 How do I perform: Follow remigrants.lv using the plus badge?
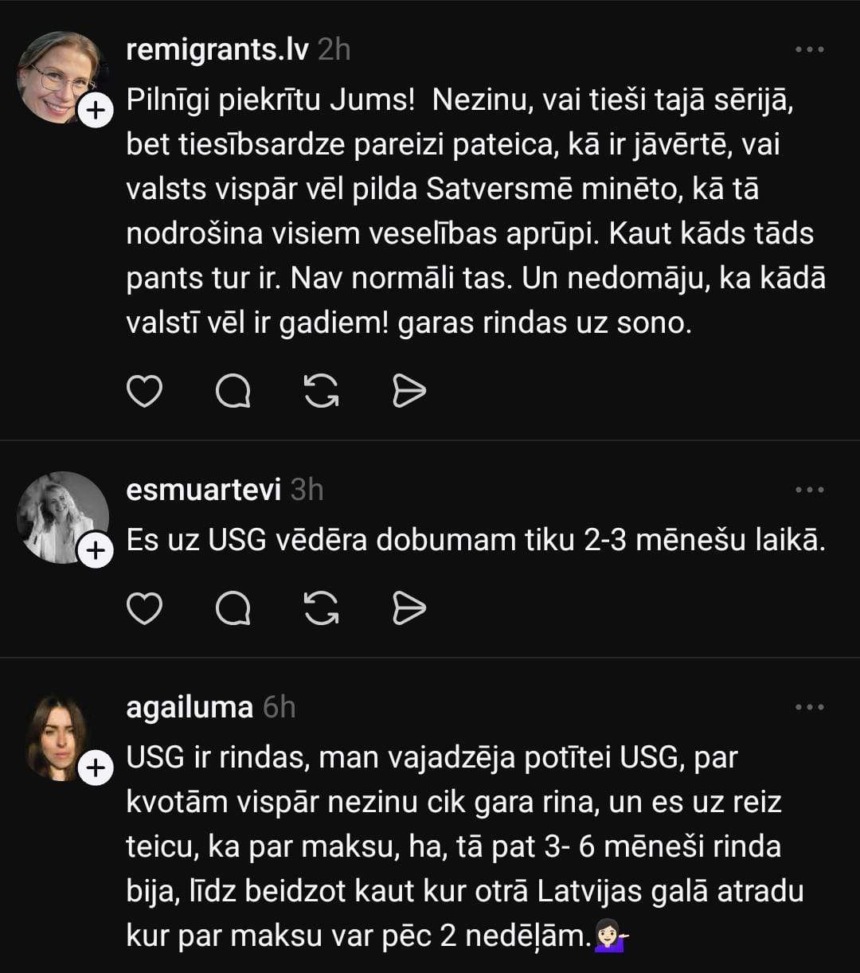click(x=96, y=111)
